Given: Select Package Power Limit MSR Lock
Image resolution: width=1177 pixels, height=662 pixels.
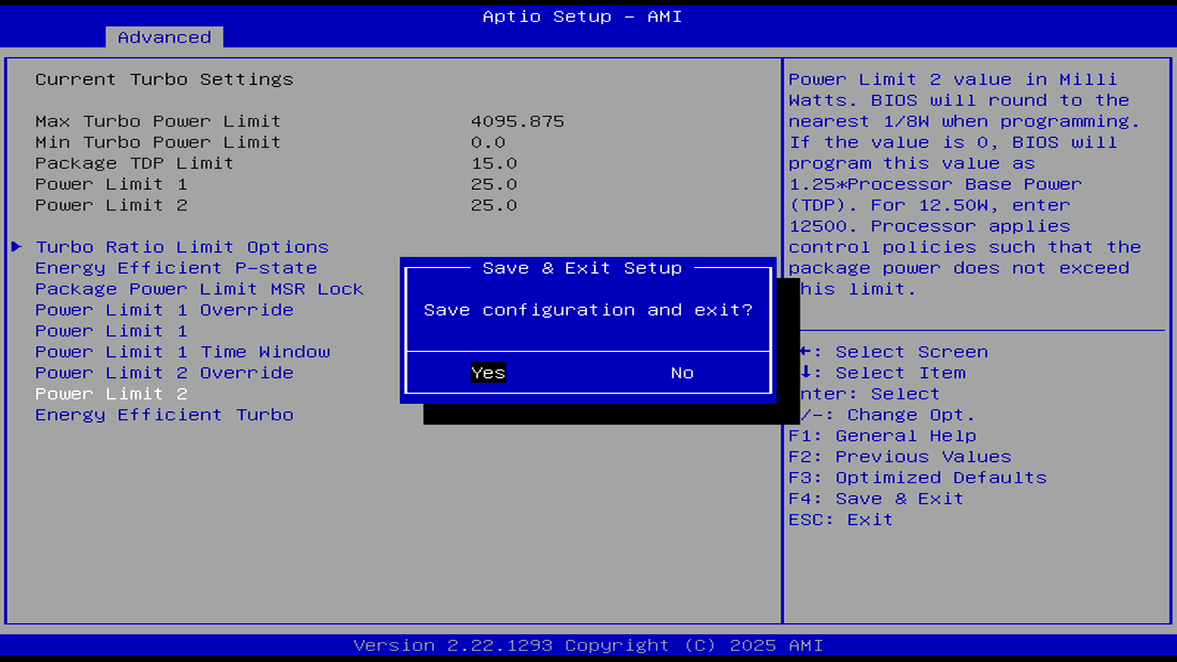Looking at the screenshot, I should click(199, 289).
